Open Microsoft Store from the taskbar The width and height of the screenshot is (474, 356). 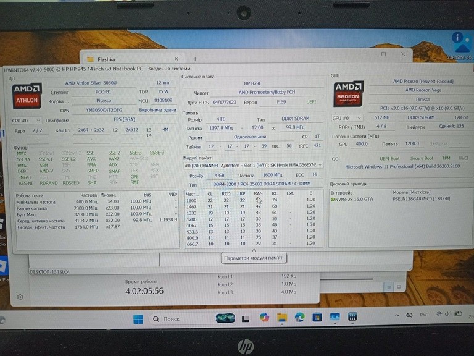[317, 317]
